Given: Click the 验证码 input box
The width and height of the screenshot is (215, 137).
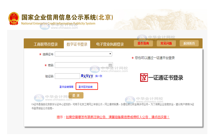Looking at the screenshot, I should point(67,76).
